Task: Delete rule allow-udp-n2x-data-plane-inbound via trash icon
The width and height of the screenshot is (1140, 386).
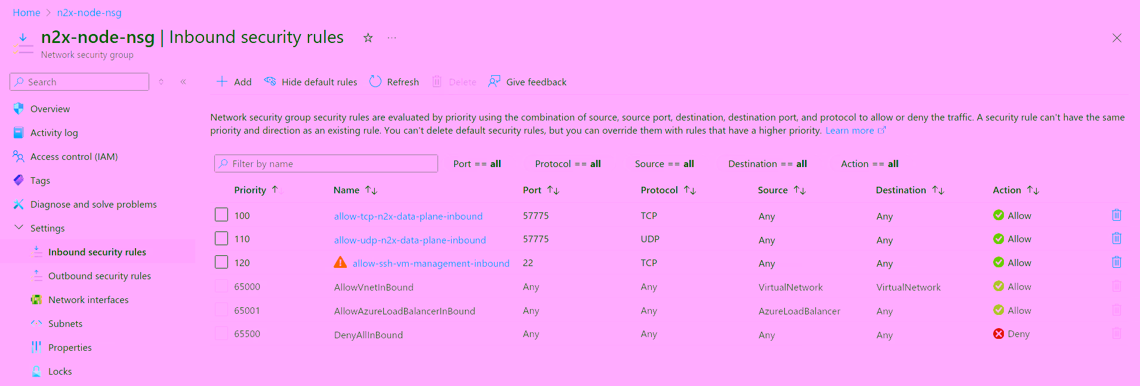Action: click(1117, 239)
